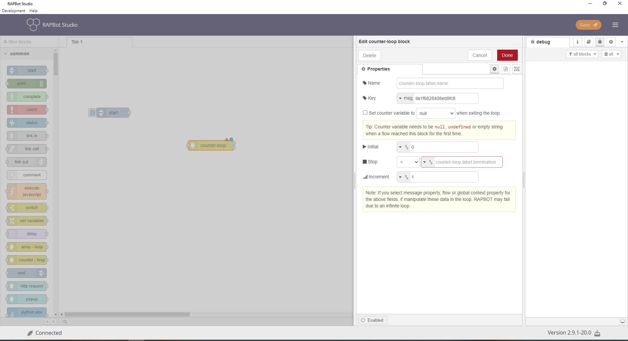This screenshot has height=341, width=628.
Task: Select the catch block in palette
Action: coord(27,110)
